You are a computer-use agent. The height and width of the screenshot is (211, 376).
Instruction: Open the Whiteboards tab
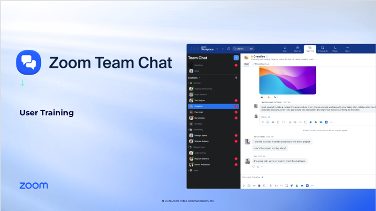(322, 49)
